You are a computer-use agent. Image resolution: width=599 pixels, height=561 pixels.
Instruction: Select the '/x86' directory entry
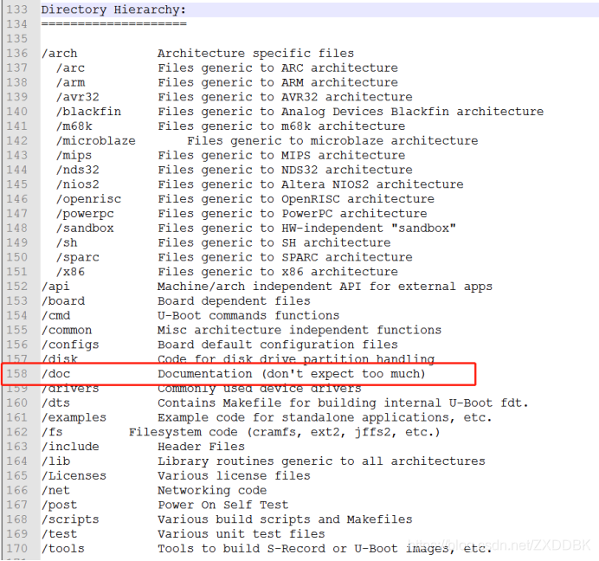[x=70, y=271]
